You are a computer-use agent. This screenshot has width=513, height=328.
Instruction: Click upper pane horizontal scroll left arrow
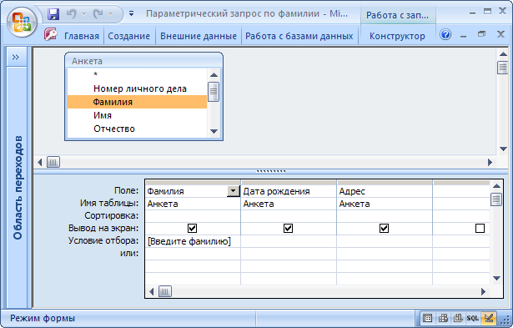click(40, 162)
